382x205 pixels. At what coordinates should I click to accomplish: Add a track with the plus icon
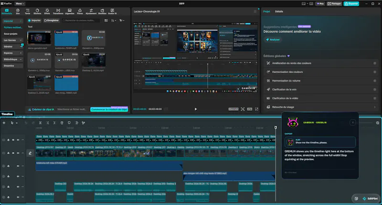point(4,123)
